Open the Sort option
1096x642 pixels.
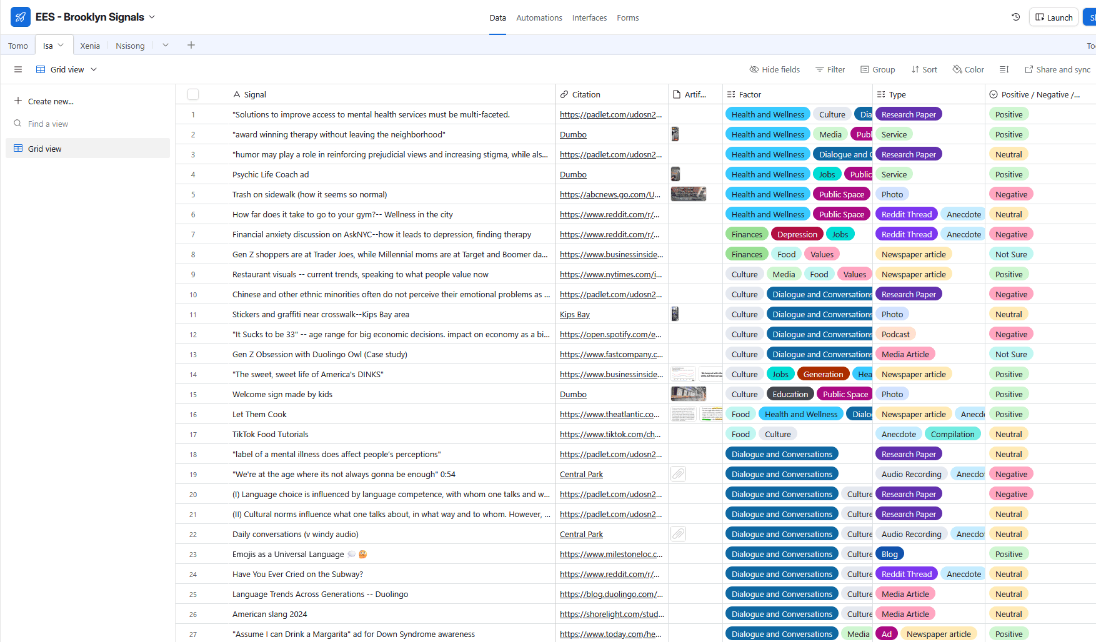click(924, 69)
